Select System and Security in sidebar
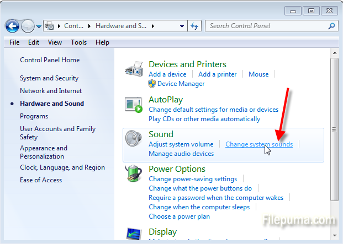Viewport: 343px width, 244px height. (x=49, y=78)
